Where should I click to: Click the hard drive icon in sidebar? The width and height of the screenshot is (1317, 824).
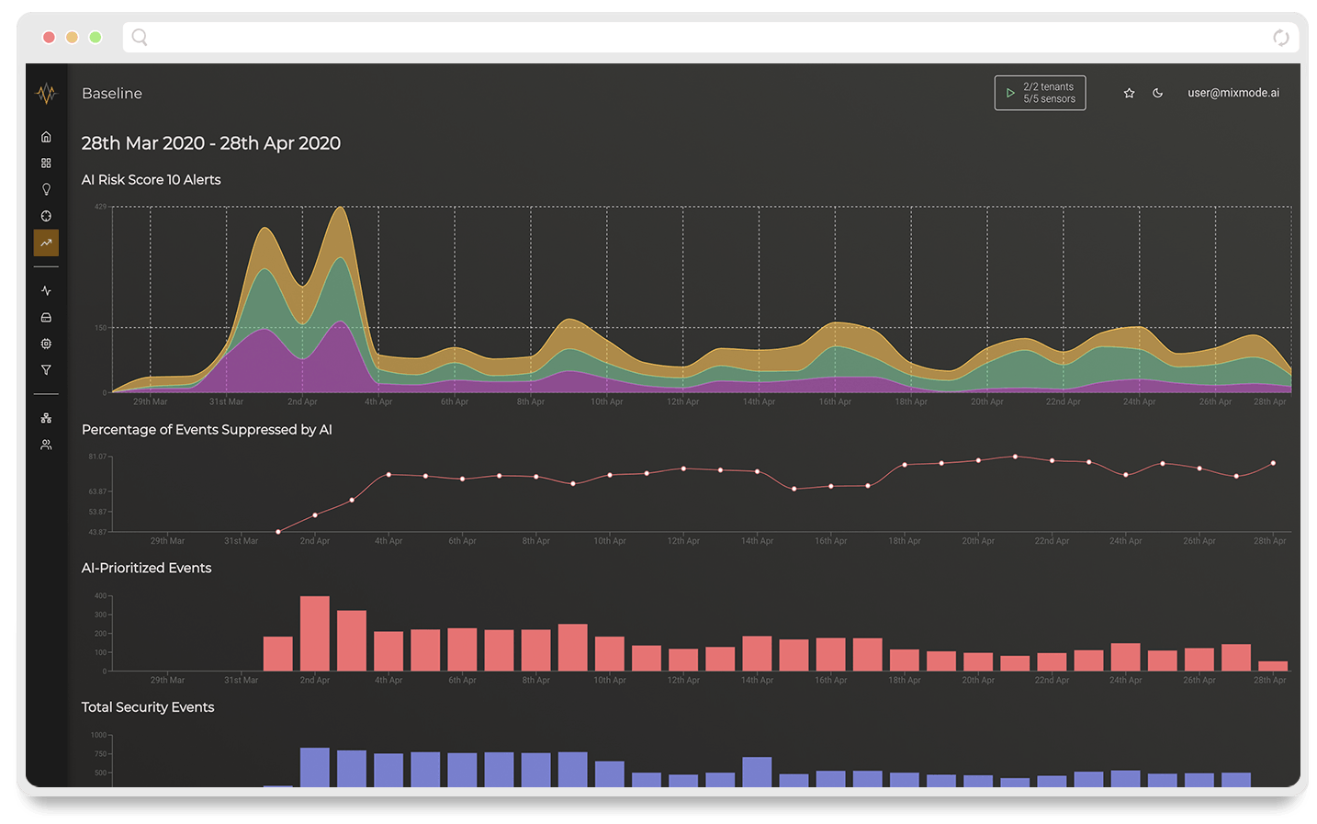point(46,317)
